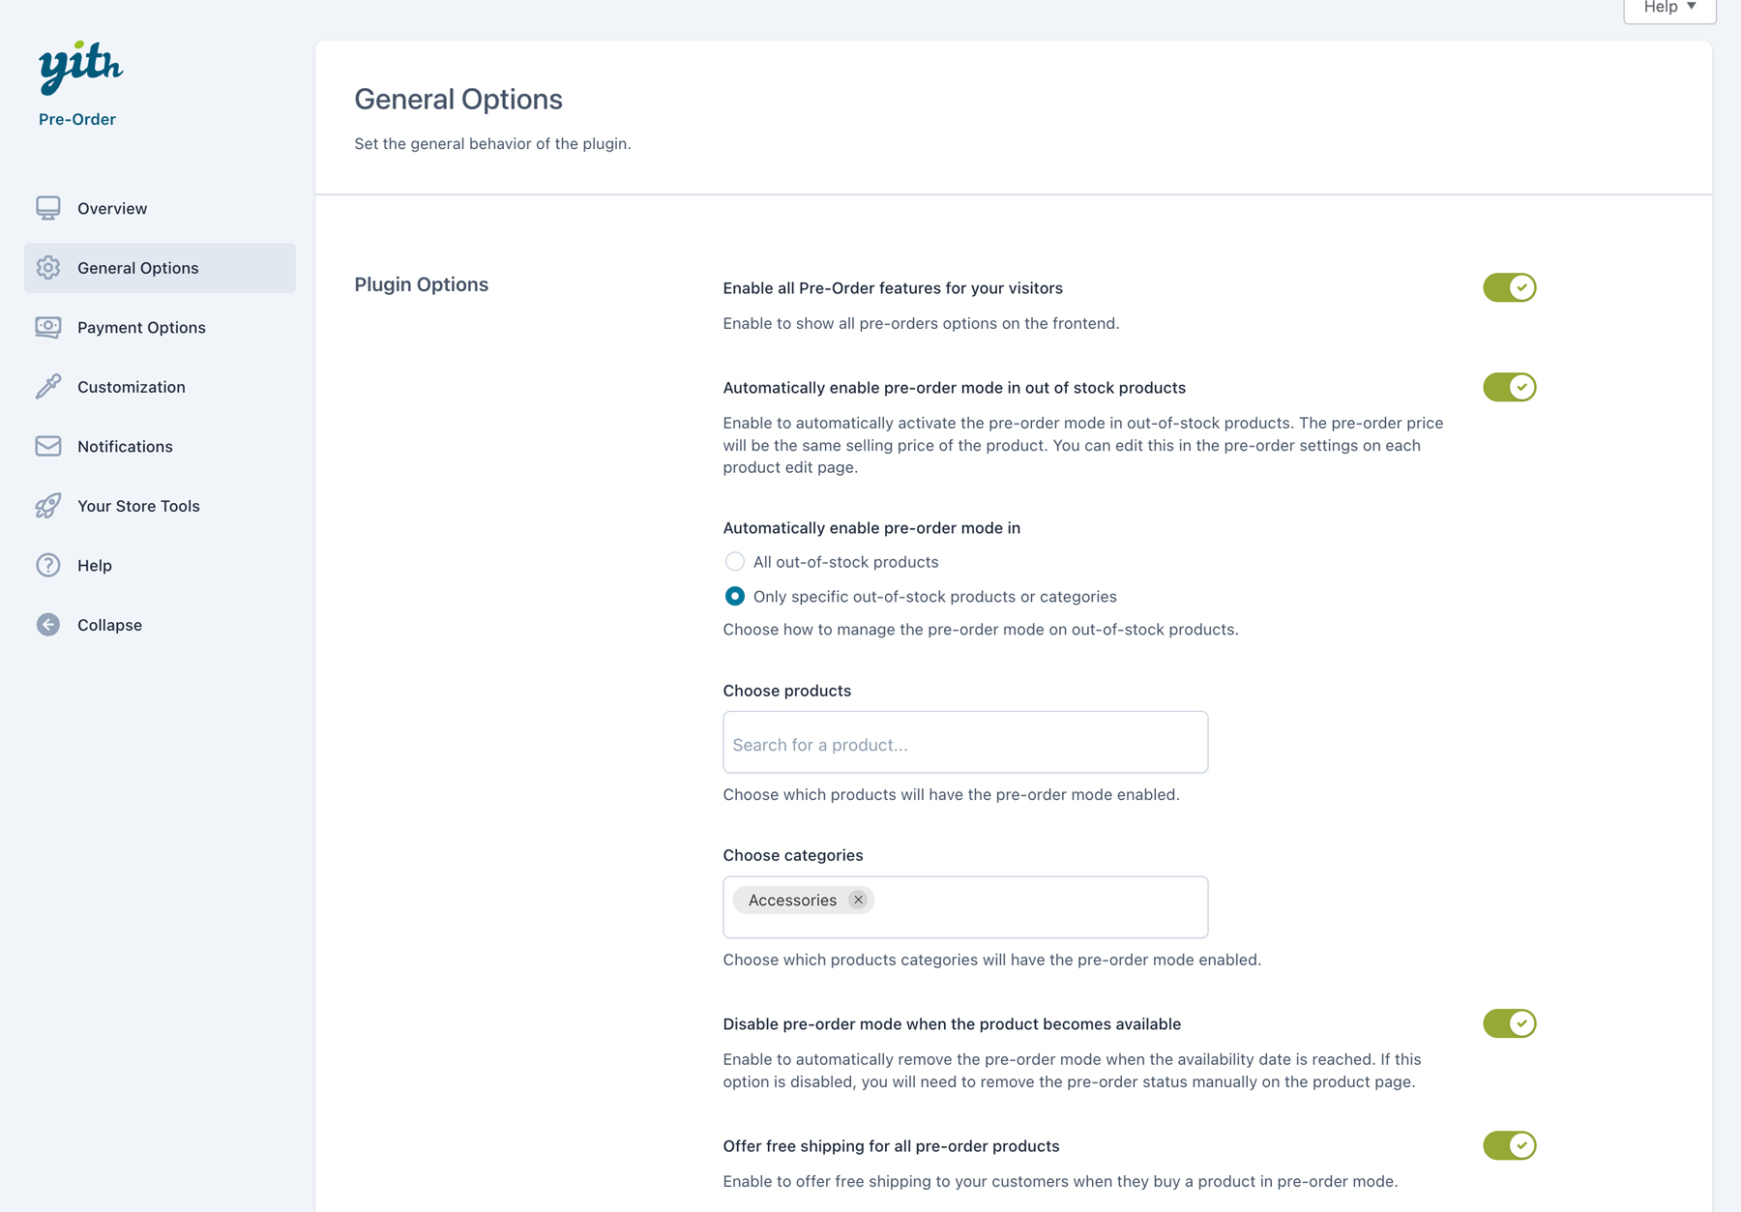Click the YITH logo
This screenshot has width=1741, height=1212.
80,67
